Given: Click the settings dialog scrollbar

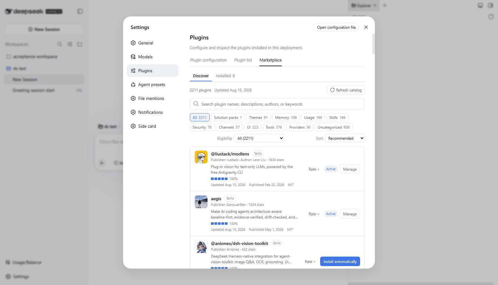Looking at the screenshot, I should [x=373, y=44].
